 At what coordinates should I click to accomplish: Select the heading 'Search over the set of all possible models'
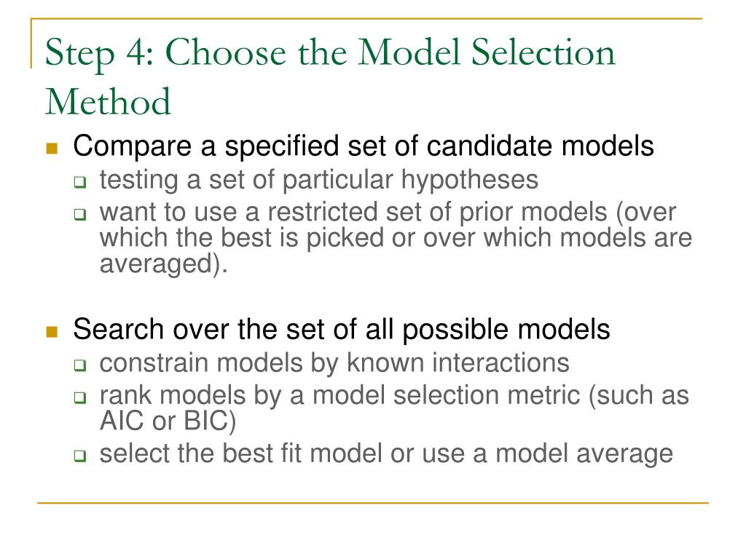pyautogui.click(x=342, y=329)
